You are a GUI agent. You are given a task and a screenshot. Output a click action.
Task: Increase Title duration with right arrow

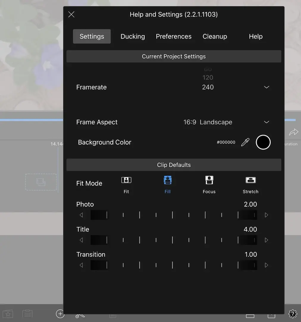(x=266, y=240)
